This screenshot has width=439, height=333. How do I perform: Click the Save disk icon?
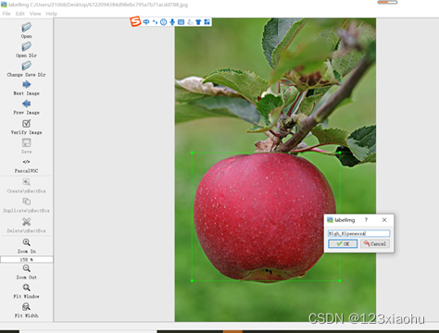point(26,142)
